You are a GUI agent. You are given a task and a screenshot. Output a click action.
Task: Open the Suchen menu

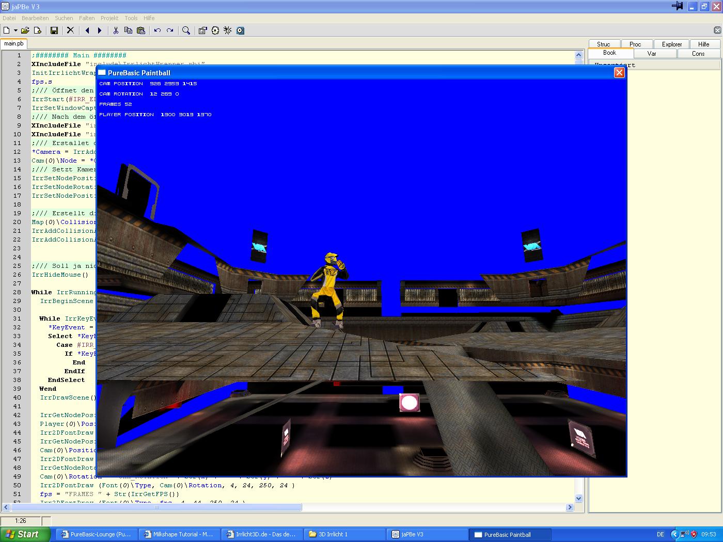tap(64, 18)
